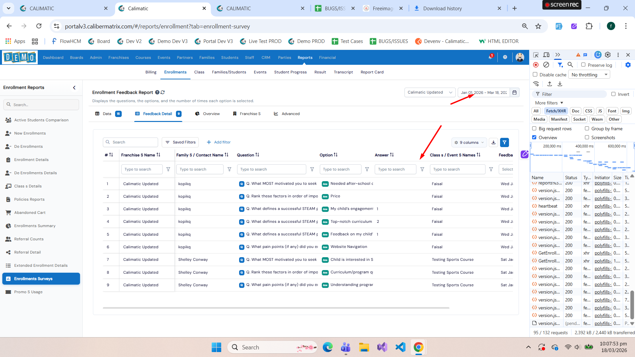Open the Student Progress reports menu
Image resolution: width=635 pixels, height=357 pixels.
click(290, 72)
